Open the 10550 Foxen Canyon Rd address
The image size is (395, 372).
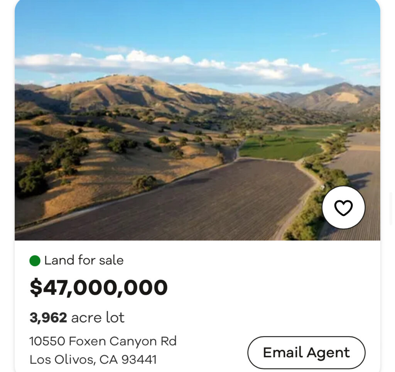[x=103, y=341]
